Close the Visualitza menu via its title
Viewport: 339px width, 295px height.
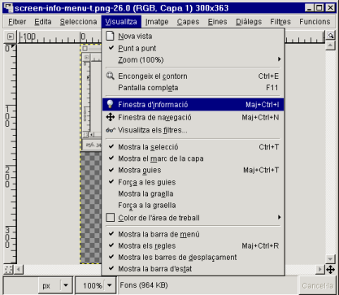click(121, 22)
